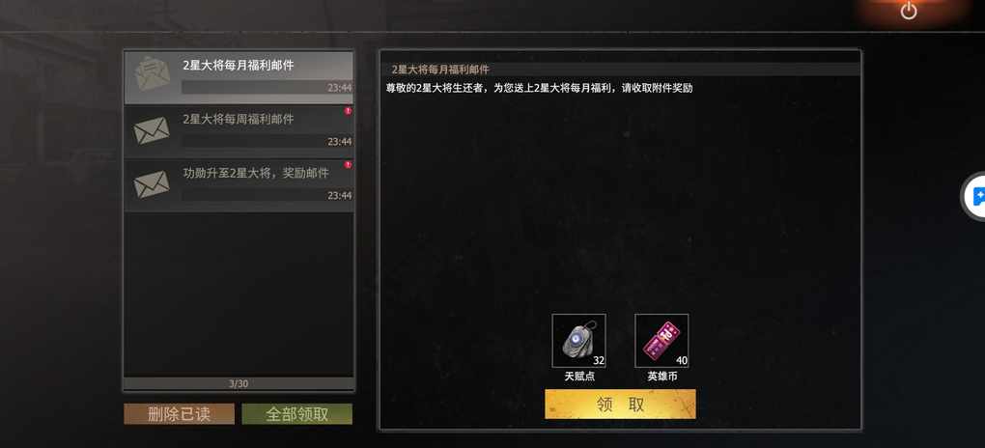Click the 英雄币 label under reward
Screen dimensions: 985x448
click(x=662, y=377)
